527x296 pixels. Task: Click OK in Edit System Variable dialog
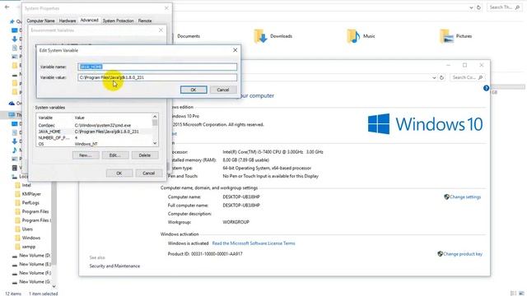194,90
